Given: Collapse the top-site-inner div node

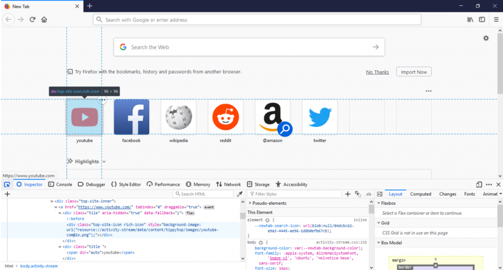Looking at the screenshot, I should 52,201.
